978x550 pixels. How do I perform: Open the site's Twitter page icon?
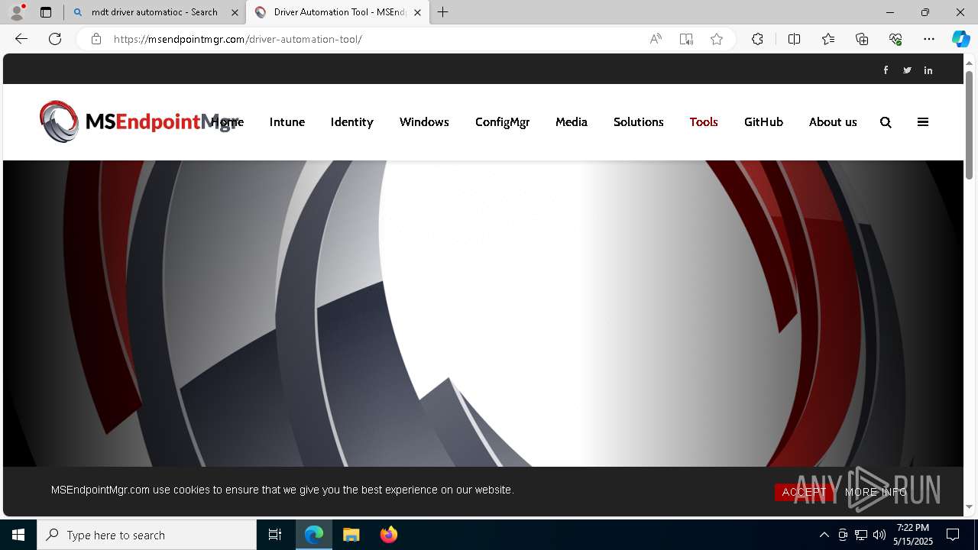pos(907,70)
